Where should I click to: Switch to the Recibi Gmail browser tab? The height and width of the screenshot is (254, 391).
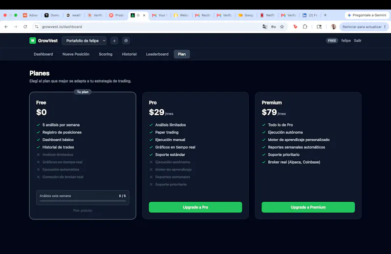tap(203, 15)
